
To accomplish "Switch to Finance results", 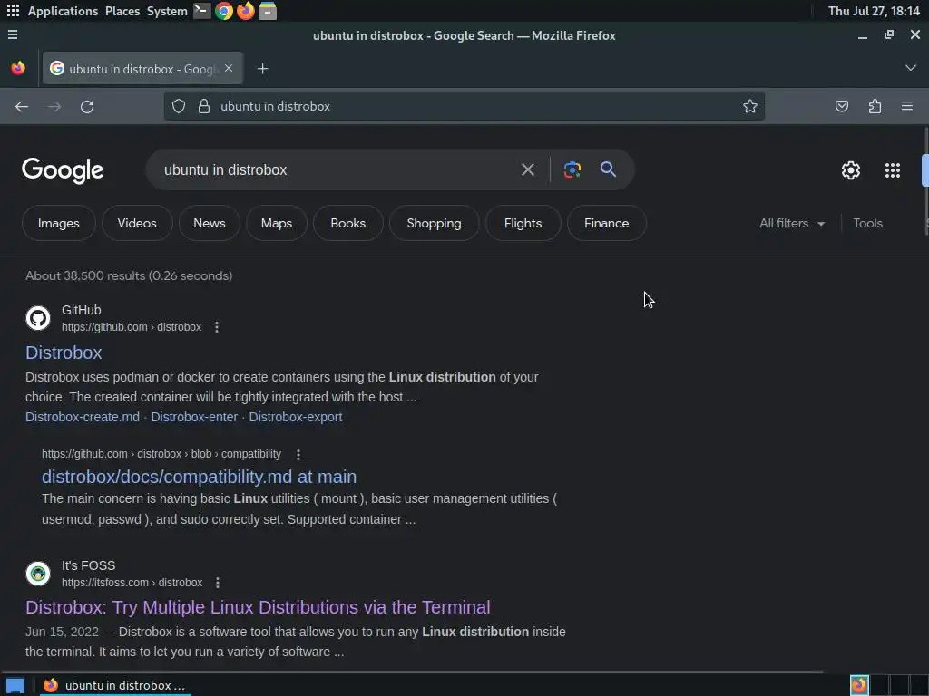I will 606,223.
